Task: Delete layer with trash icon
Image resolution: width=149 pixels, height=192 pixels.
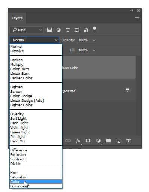Action: pos(128,141)
